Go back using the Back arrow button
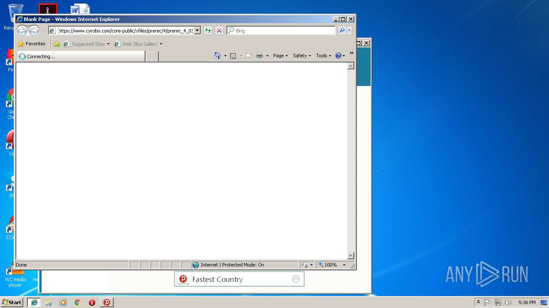549x308 pixels. point(22,30)
